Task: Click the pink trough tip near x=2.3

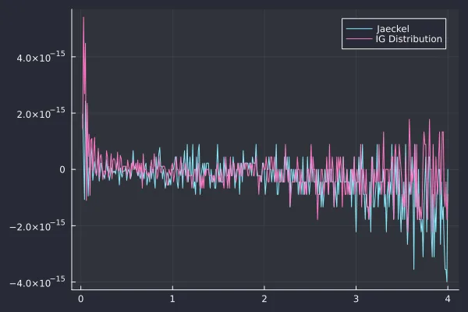Action: point(290,207)
